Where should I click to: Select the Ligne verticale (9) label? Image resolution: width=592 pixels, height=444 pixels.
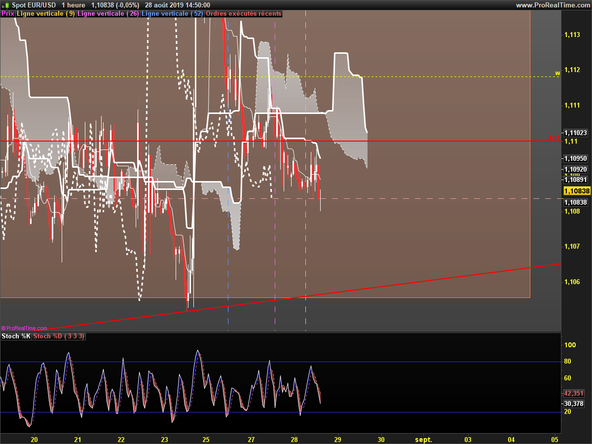[x=46, y=14]
